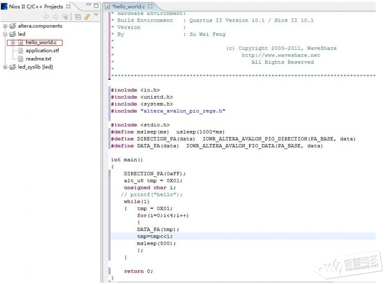Click the 'DIRECTION_PA(0xFF);' statement

pyautogui.click(x=155, y=174)
